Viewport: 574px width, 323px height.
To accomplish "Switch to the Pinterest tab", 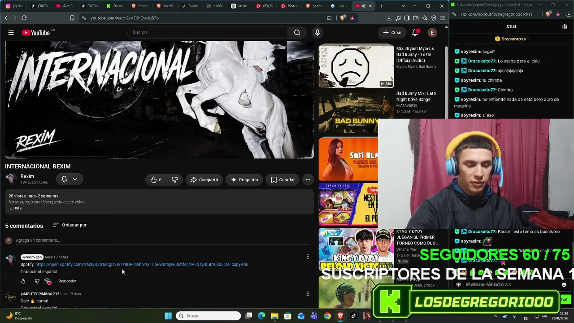I will pos(289,6).
